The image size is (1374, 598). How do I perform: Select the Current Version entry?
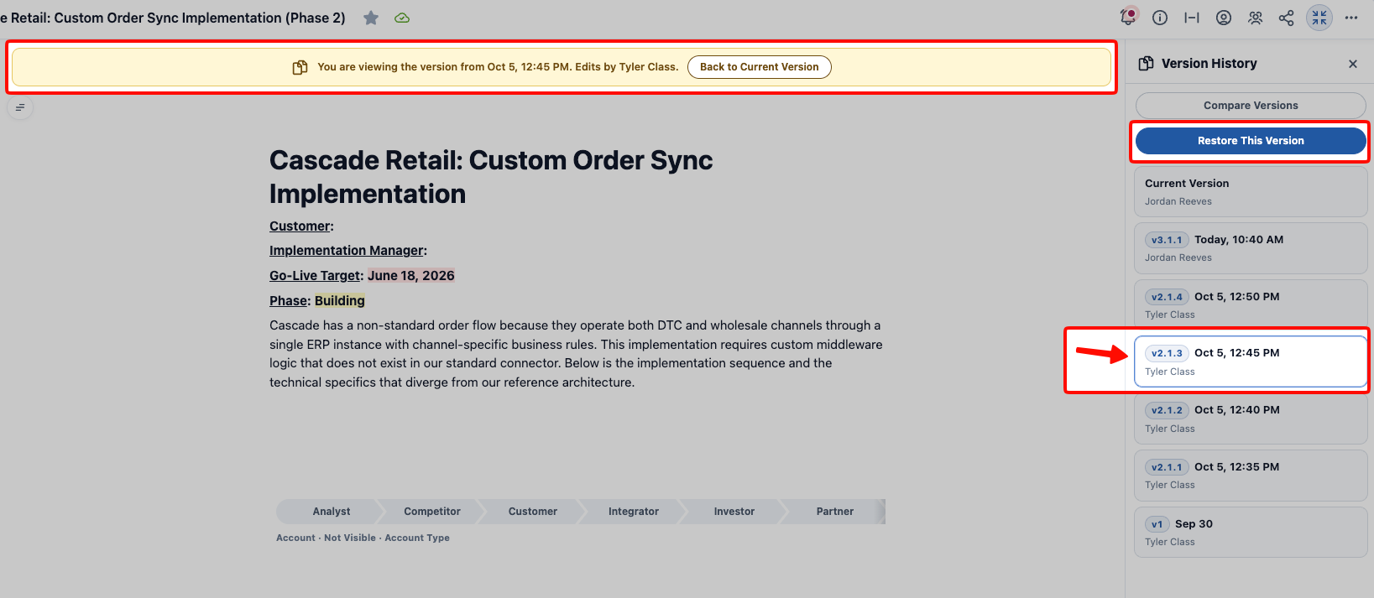tap(1251, 191)
